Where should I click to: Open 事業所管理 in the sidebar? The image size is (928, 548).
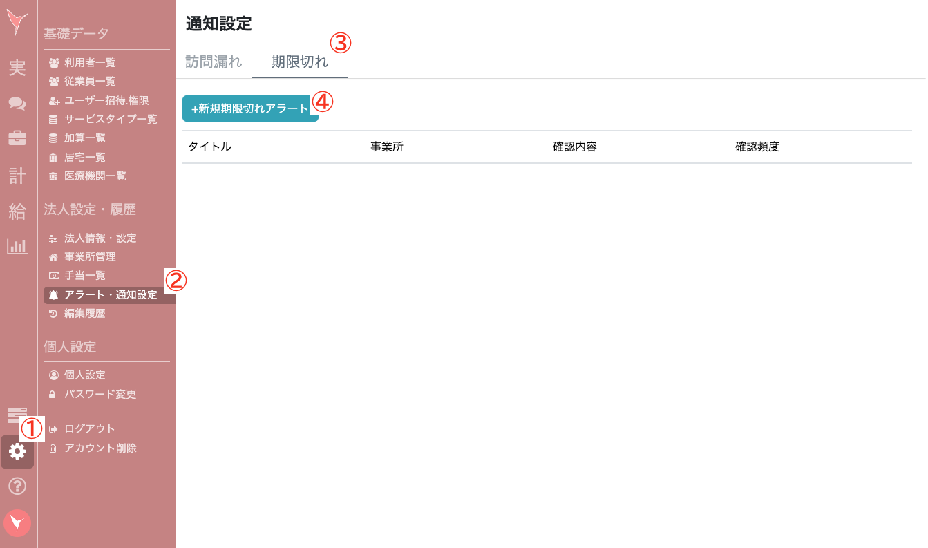[90, 257]
